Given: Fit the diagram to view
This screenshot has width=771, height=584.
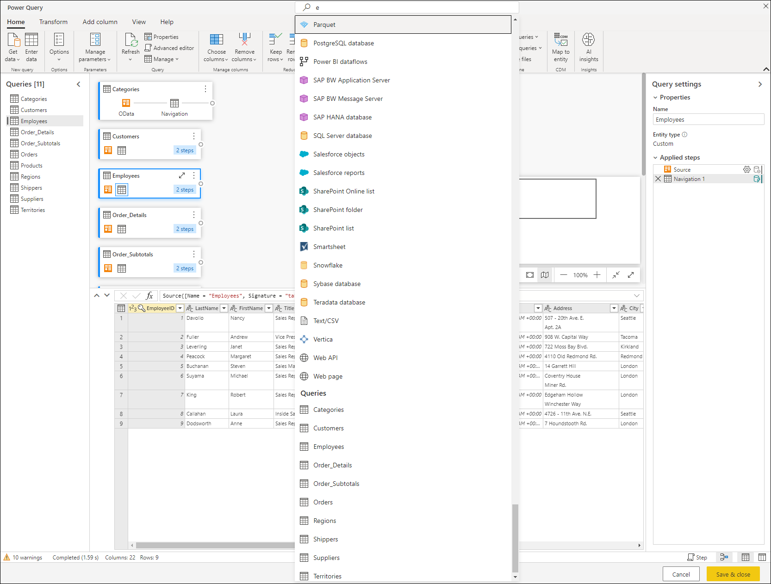Looking at the screenshot, I should pos(530,275).
